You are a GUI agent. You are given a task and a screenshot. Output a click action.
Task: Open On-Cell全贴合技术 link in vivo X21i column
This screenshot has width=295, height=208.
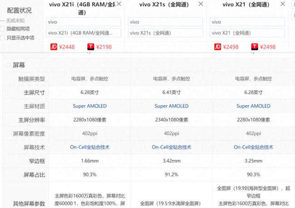coord(90,147)
